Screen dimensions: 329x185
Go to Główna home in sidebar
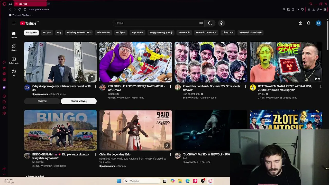(x=14, y=35)
